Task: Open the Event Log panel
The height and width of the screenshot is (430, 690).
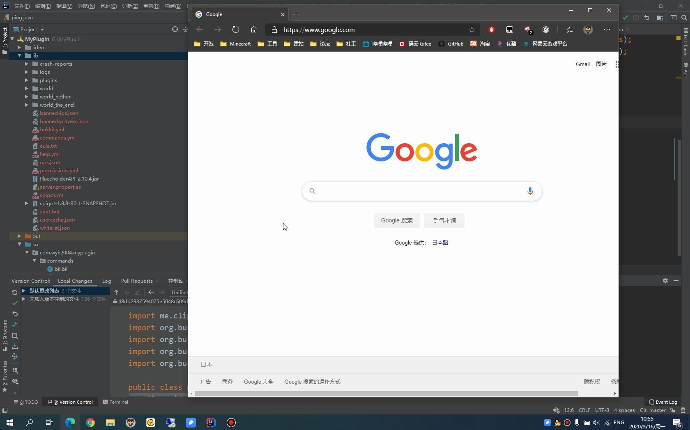Action: click(x=663, y=402)
